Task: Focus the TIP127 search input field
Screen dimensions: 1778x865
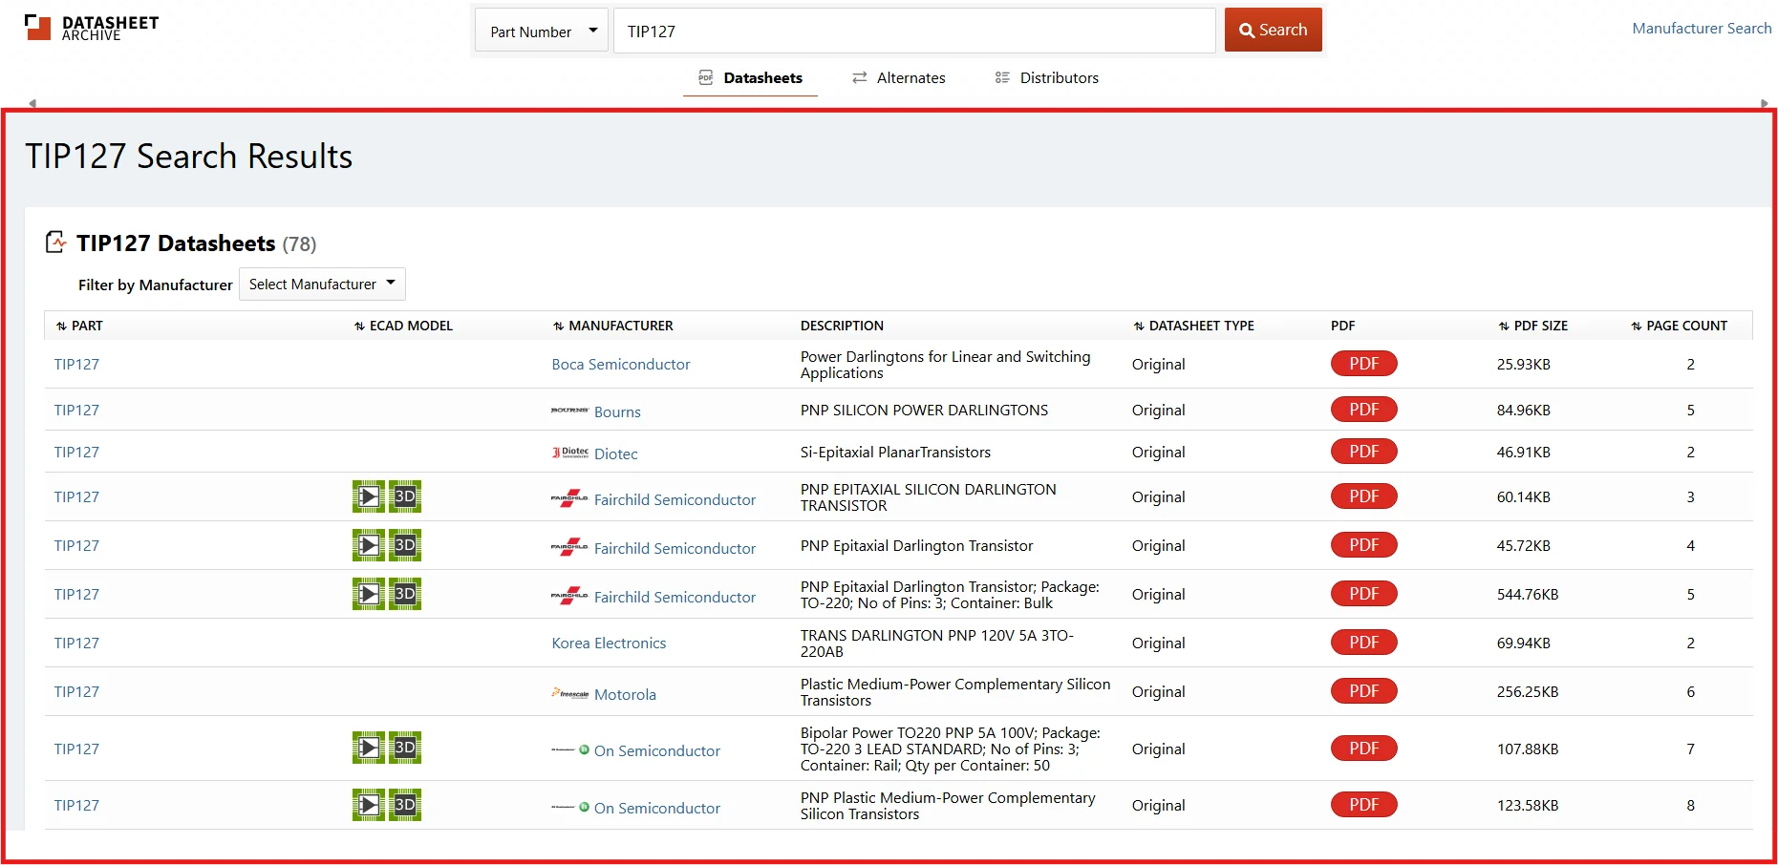Action: (x=914, y=32)
